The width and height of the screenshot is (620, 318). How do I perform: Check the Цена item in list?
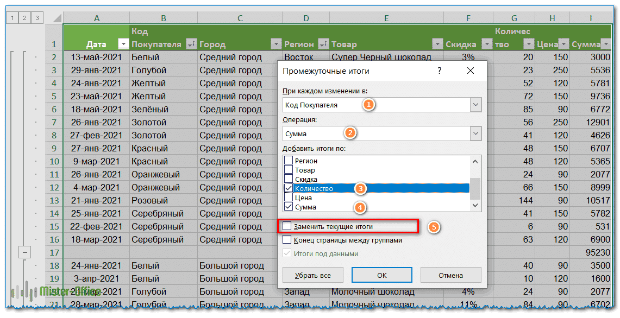pyautogui.click(x=289, y=198)
